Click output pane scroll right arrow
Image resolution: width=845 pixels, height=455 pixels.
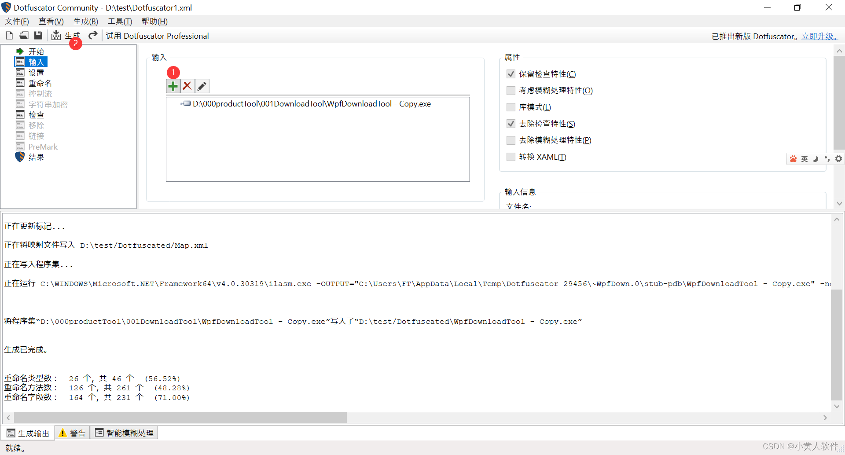825,418
